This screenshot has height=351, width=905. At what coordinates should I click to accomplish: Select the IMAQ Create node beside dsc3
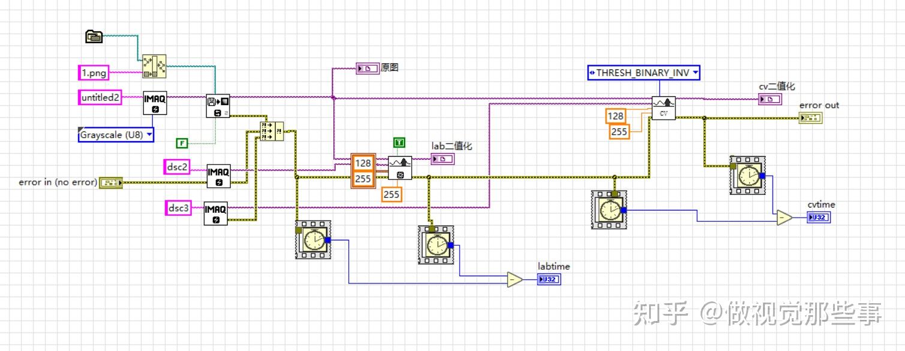(x=218, y=213)
